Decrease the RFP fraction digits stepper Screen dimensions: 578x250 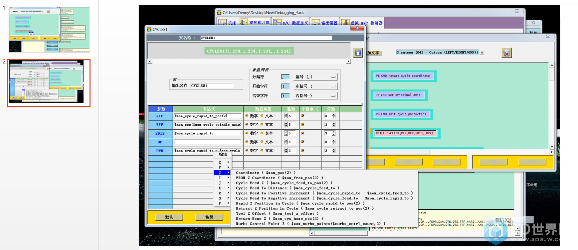click(x=334, y=126)
